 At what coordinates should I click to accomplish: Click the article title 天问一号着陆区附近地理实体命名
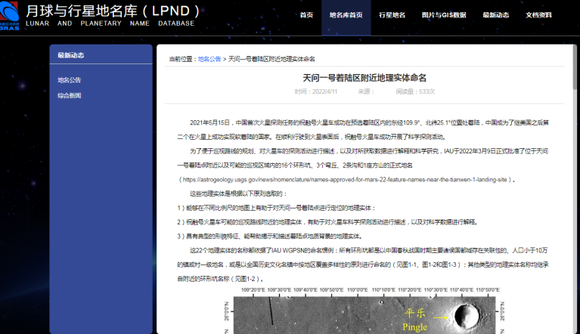[x=364, y=78]
